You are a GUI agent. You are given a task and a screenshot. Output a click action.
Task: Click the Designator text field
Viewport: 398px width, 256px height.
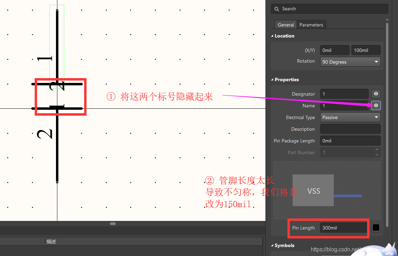coord(344,94)
